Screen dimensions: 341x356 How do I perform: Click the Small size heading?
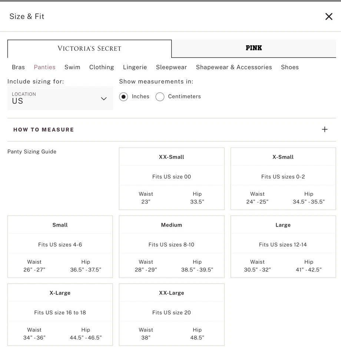(60, 225)
